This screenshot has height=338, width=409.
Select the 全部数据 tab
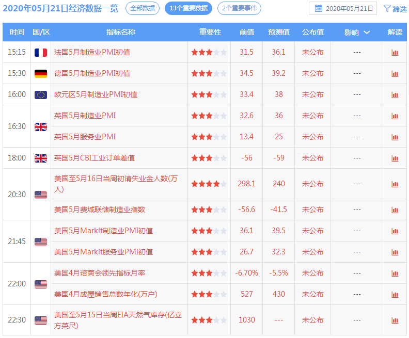[x=143, y=8]
